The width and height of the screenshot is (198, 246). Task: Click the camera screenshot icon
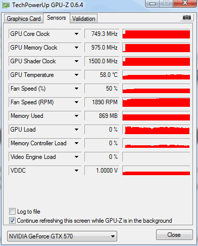click(x=186, y=17)
